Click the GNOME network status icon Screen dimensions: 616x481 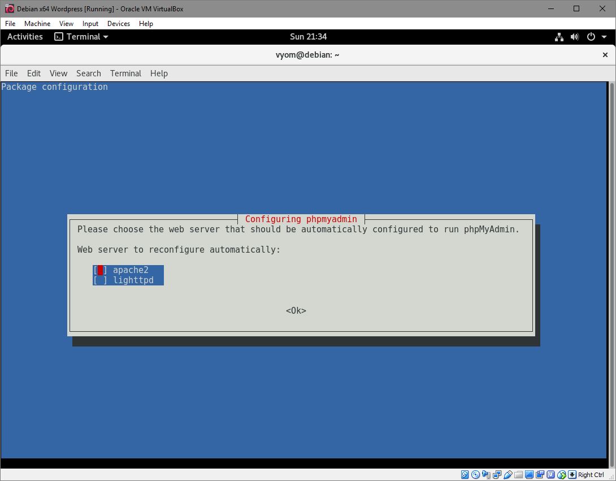559,37
